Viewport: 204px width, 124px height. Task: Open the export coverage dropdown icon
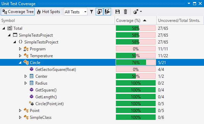(x=137, y=12)
